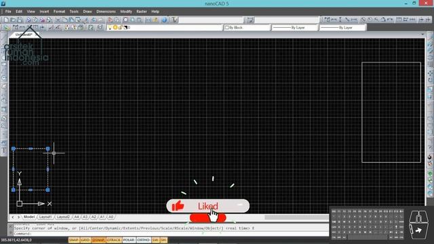The height and width of the screenshot is (244, 434).
Task: Switch to the A1 layout tab
Action: point(102,217)
